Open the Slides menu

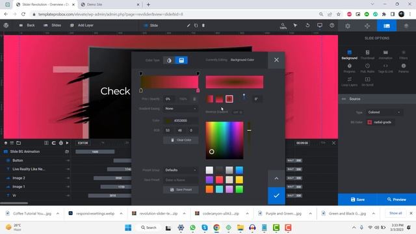tap(53, 25)
